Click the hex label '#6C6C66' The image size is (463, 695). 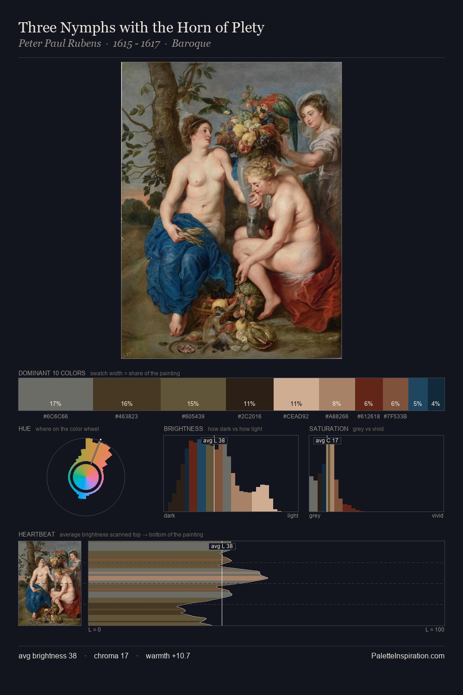click(56, 417)
